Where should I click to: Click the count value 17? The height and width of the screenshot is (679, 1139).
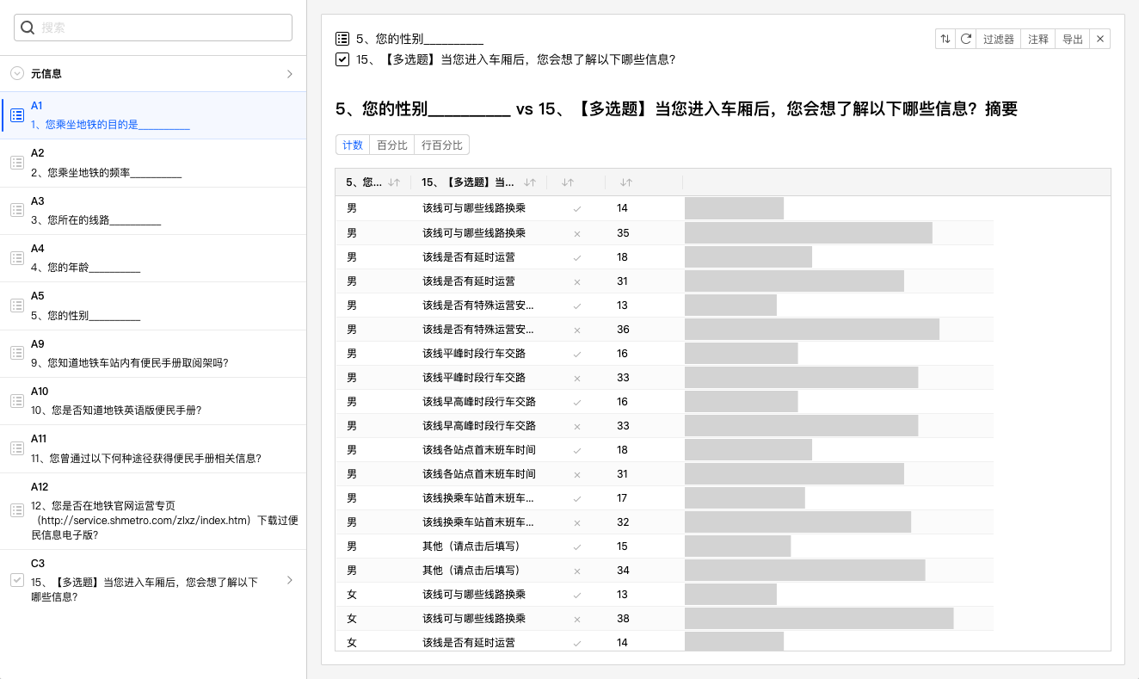[x=622, y=498]
